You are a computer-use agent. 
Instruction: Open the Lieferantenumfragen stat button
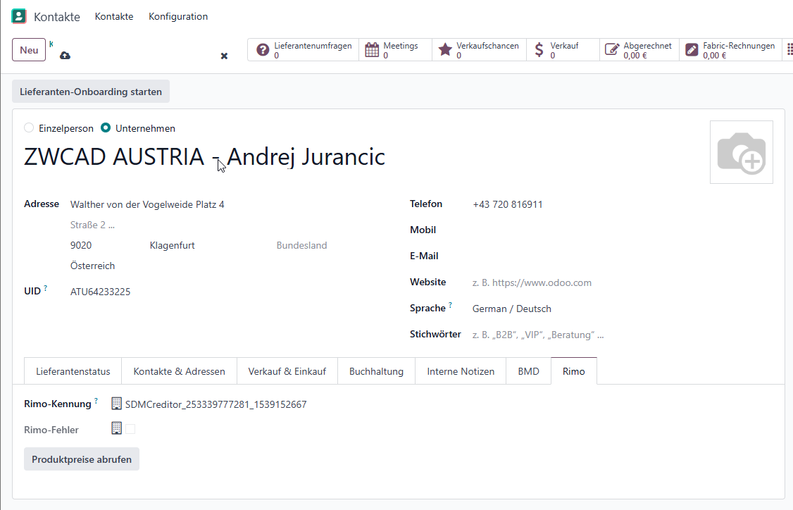(303, 49)
